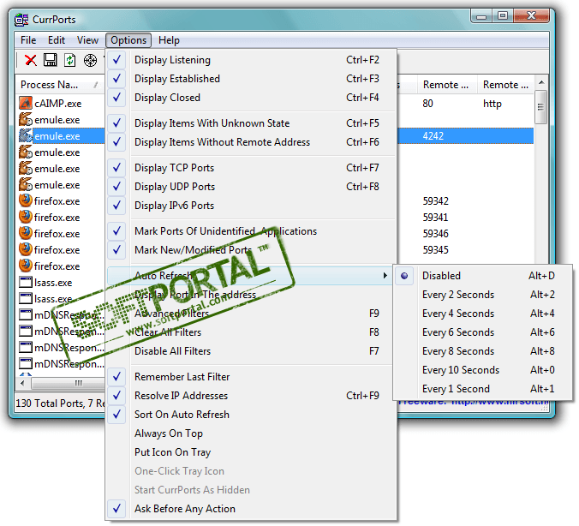Sort by Process Name column header

pos(60,85)
